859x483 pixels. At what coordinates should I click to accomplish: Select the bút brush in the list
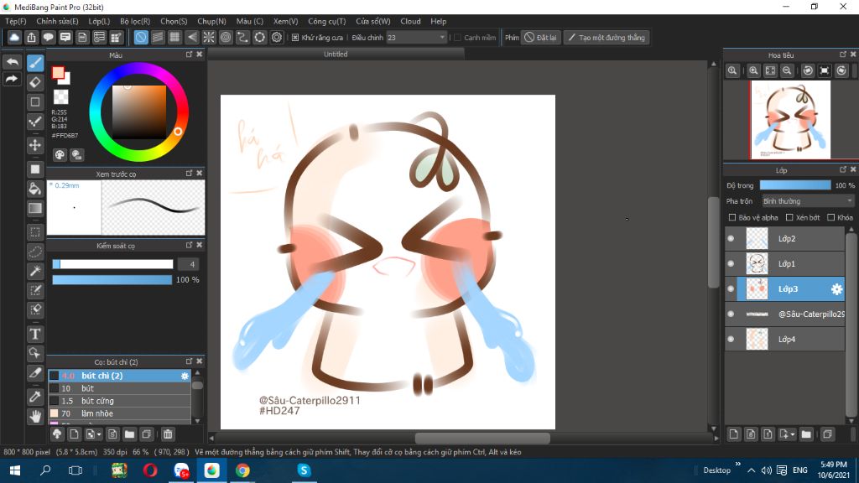(120, 388)
